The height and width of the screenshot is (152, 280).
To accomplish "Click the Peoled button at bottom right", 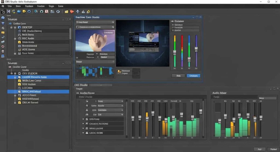I will 273,149.
